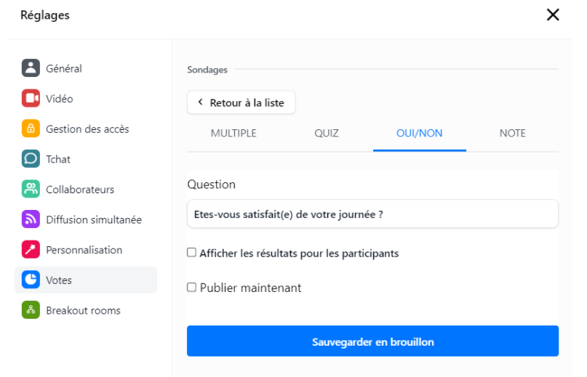Click the green Collaborateurs people icon
The width and height of the screenshot is (587, 377).
(x=31, y=190)
